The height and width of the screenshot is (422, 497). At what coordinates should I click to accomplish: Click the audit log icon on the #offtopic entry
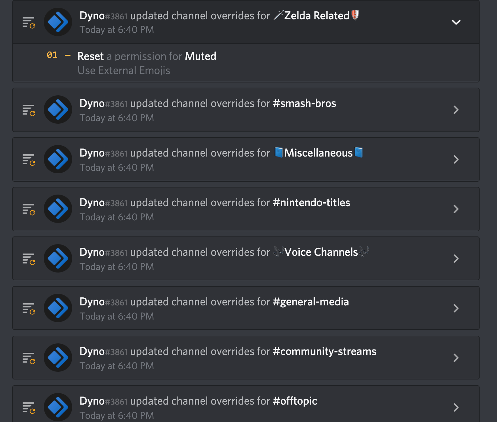pos(29,408)
